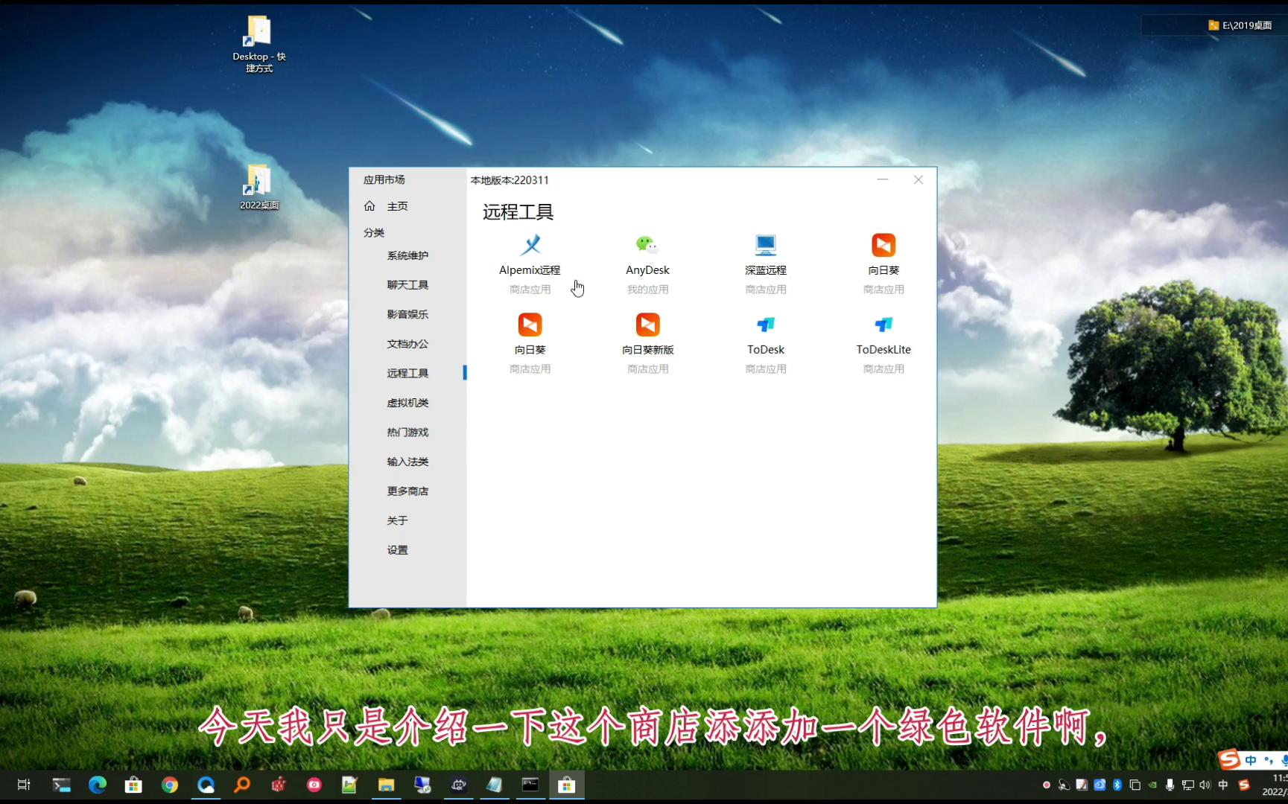Open the 深蓝远程 app icon
This screenshot has width=1288, height=804.
coord(766,245)
